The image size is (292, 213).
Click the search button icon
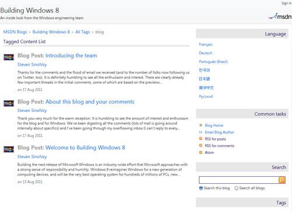282,180
